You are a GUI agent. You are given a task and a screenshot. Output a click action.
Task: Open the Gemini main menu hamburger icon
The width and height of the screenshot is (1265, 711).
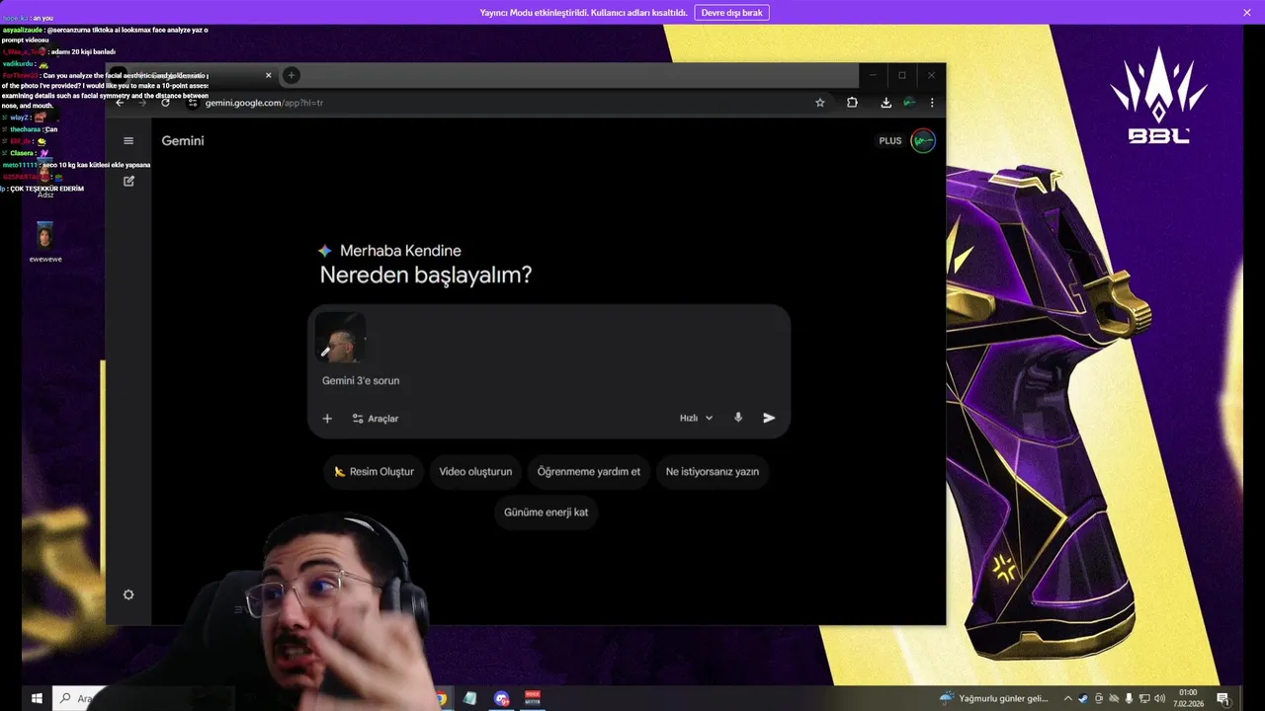click(x=128, y=141)
